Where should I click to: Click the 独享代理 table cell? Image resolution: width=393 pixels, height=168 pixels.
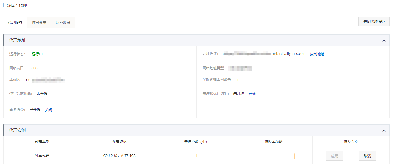point(42,156)
